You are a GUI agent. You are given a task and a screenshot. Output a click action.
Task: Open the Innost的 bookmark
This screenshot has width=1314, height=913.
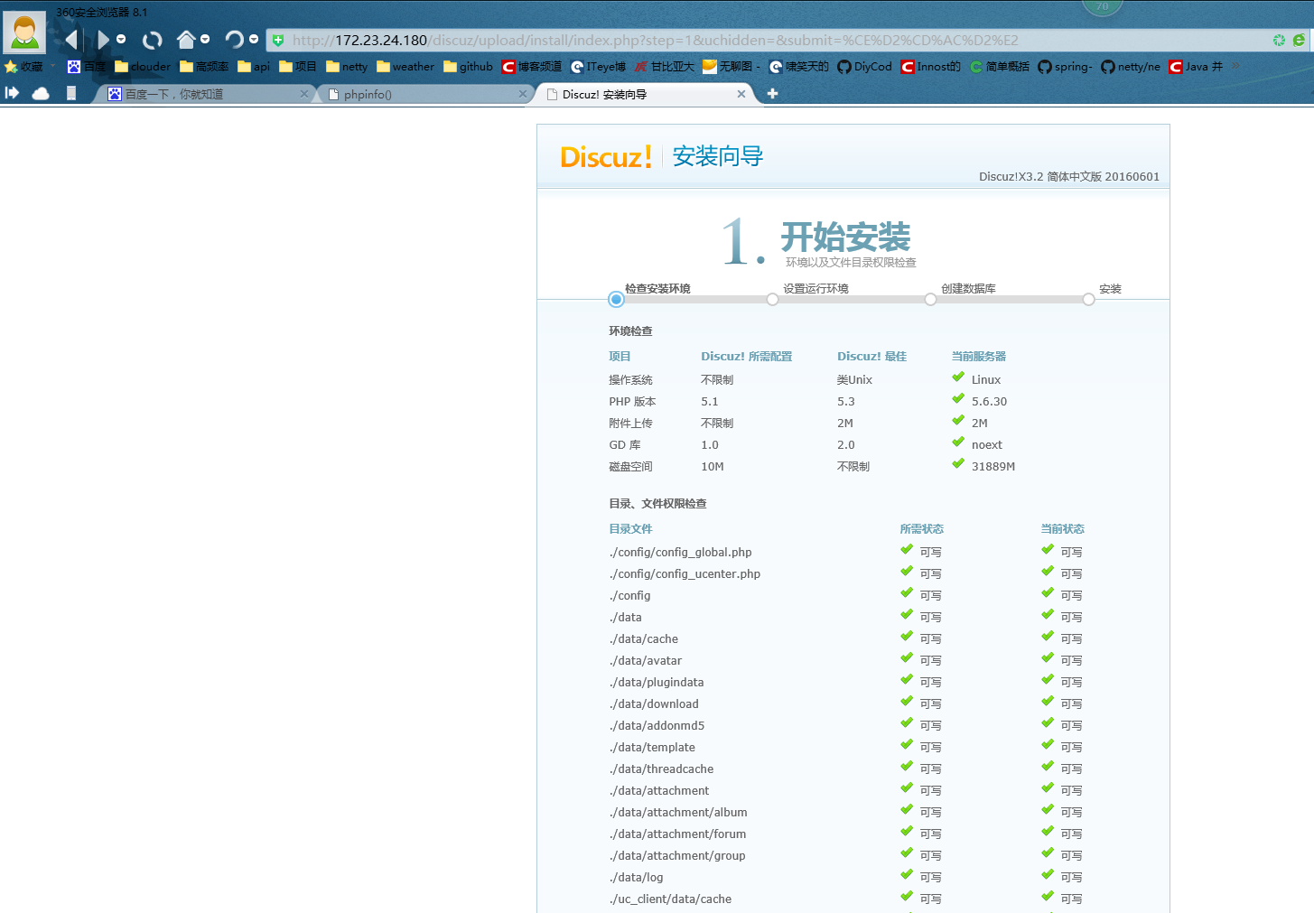point(931,67)
